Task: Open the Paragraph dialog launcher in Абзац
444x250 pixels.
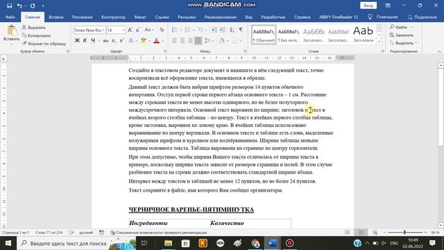Action: 245,51
